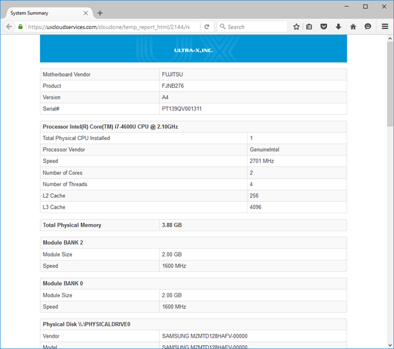The image size is (394, 349).
Task: Click the browser Back arrow button
Action: pos(9,27)
